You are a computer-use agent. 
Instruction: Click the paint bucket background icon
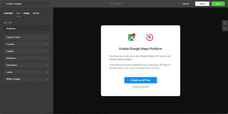click(x=225, y=28)
